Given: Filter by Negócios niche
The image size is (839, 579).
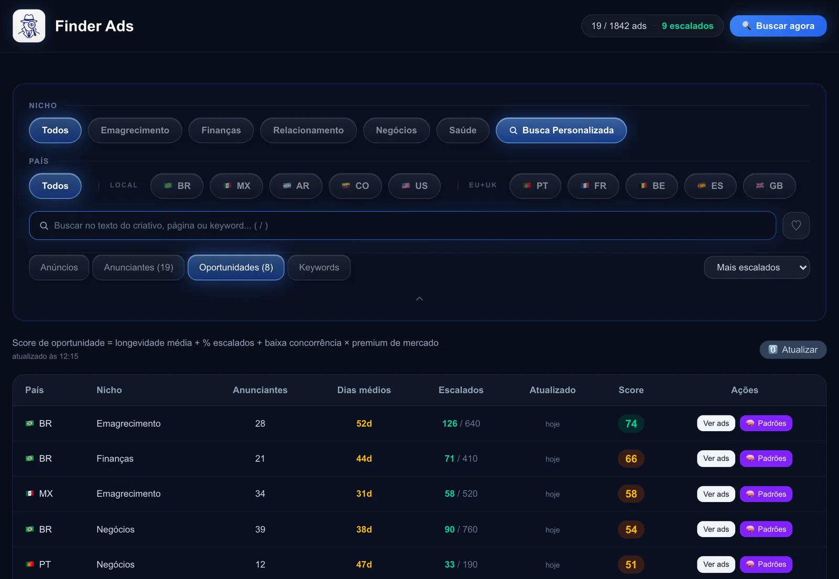Looking at the screenshot, I should (396, 130).
